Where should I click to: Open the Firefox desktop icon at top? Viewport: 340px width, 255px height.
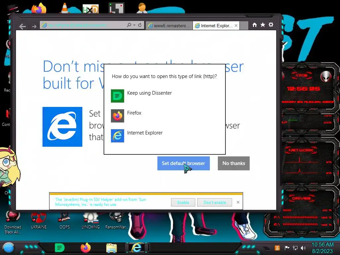(39, 8)
